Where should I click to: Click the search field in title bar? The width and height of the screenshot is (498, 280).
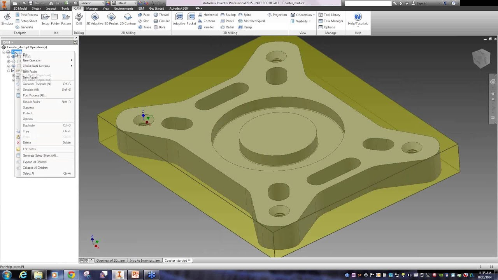pyautogui.click(x=368, y=3)
